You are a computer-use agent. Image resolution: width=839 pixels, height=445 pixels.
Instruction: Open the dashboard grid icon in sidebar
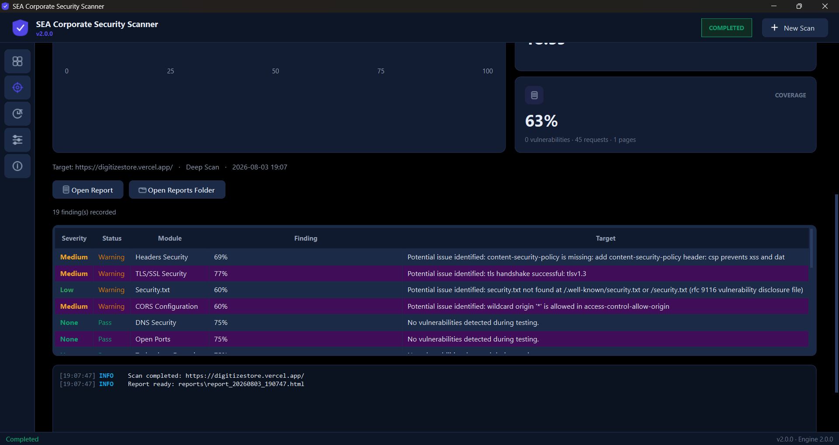coord(17,61)
